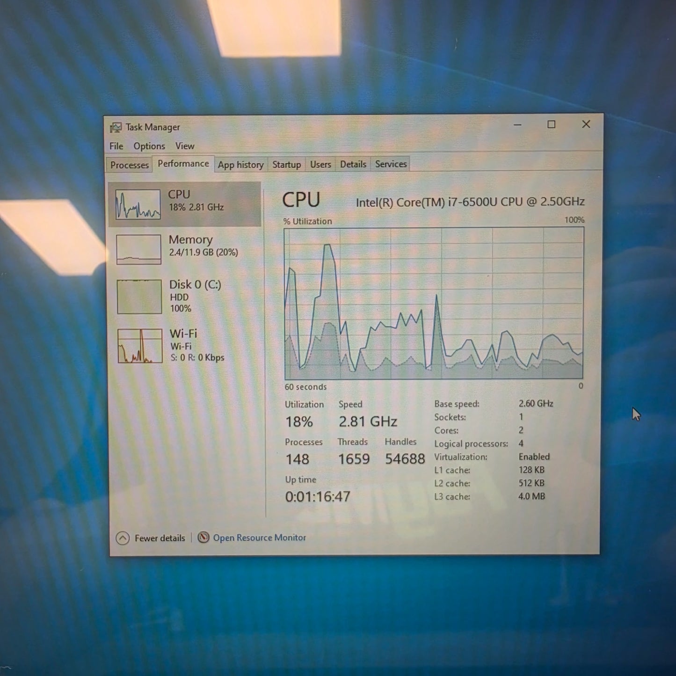Switch to the App history tab

point(241,165)
